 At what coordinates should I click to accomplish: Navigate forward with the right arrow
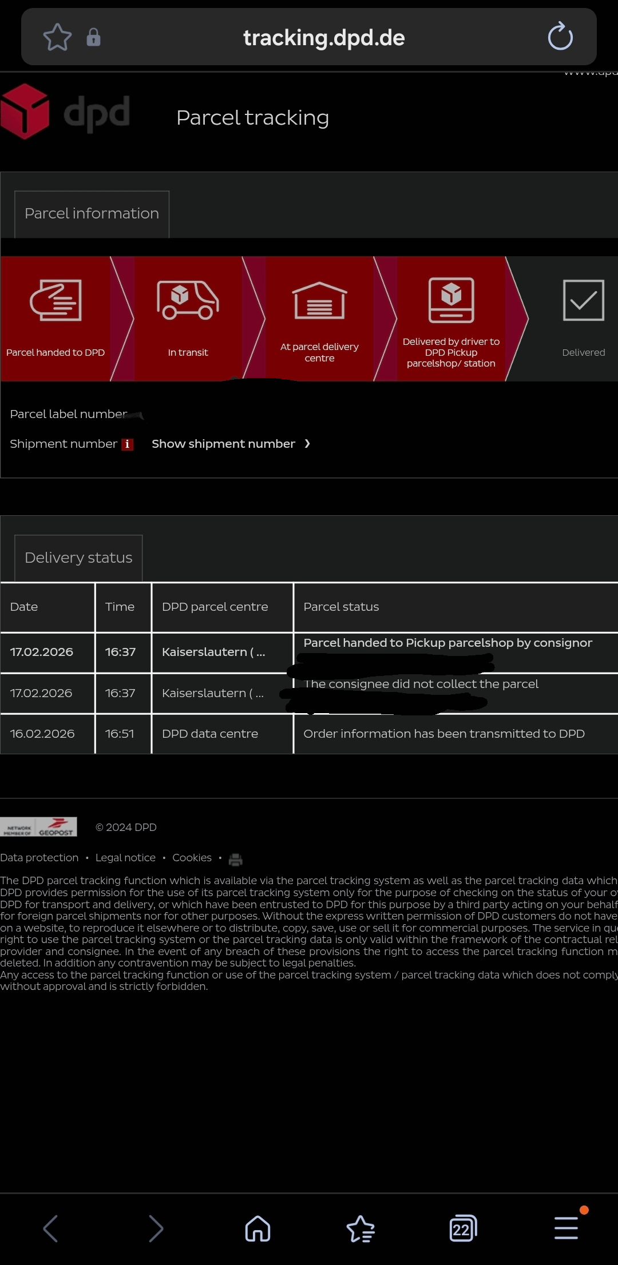[x=155, y=1228]
